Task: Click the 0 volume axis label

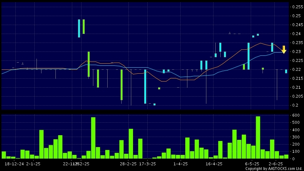Action: click(294, 159)
